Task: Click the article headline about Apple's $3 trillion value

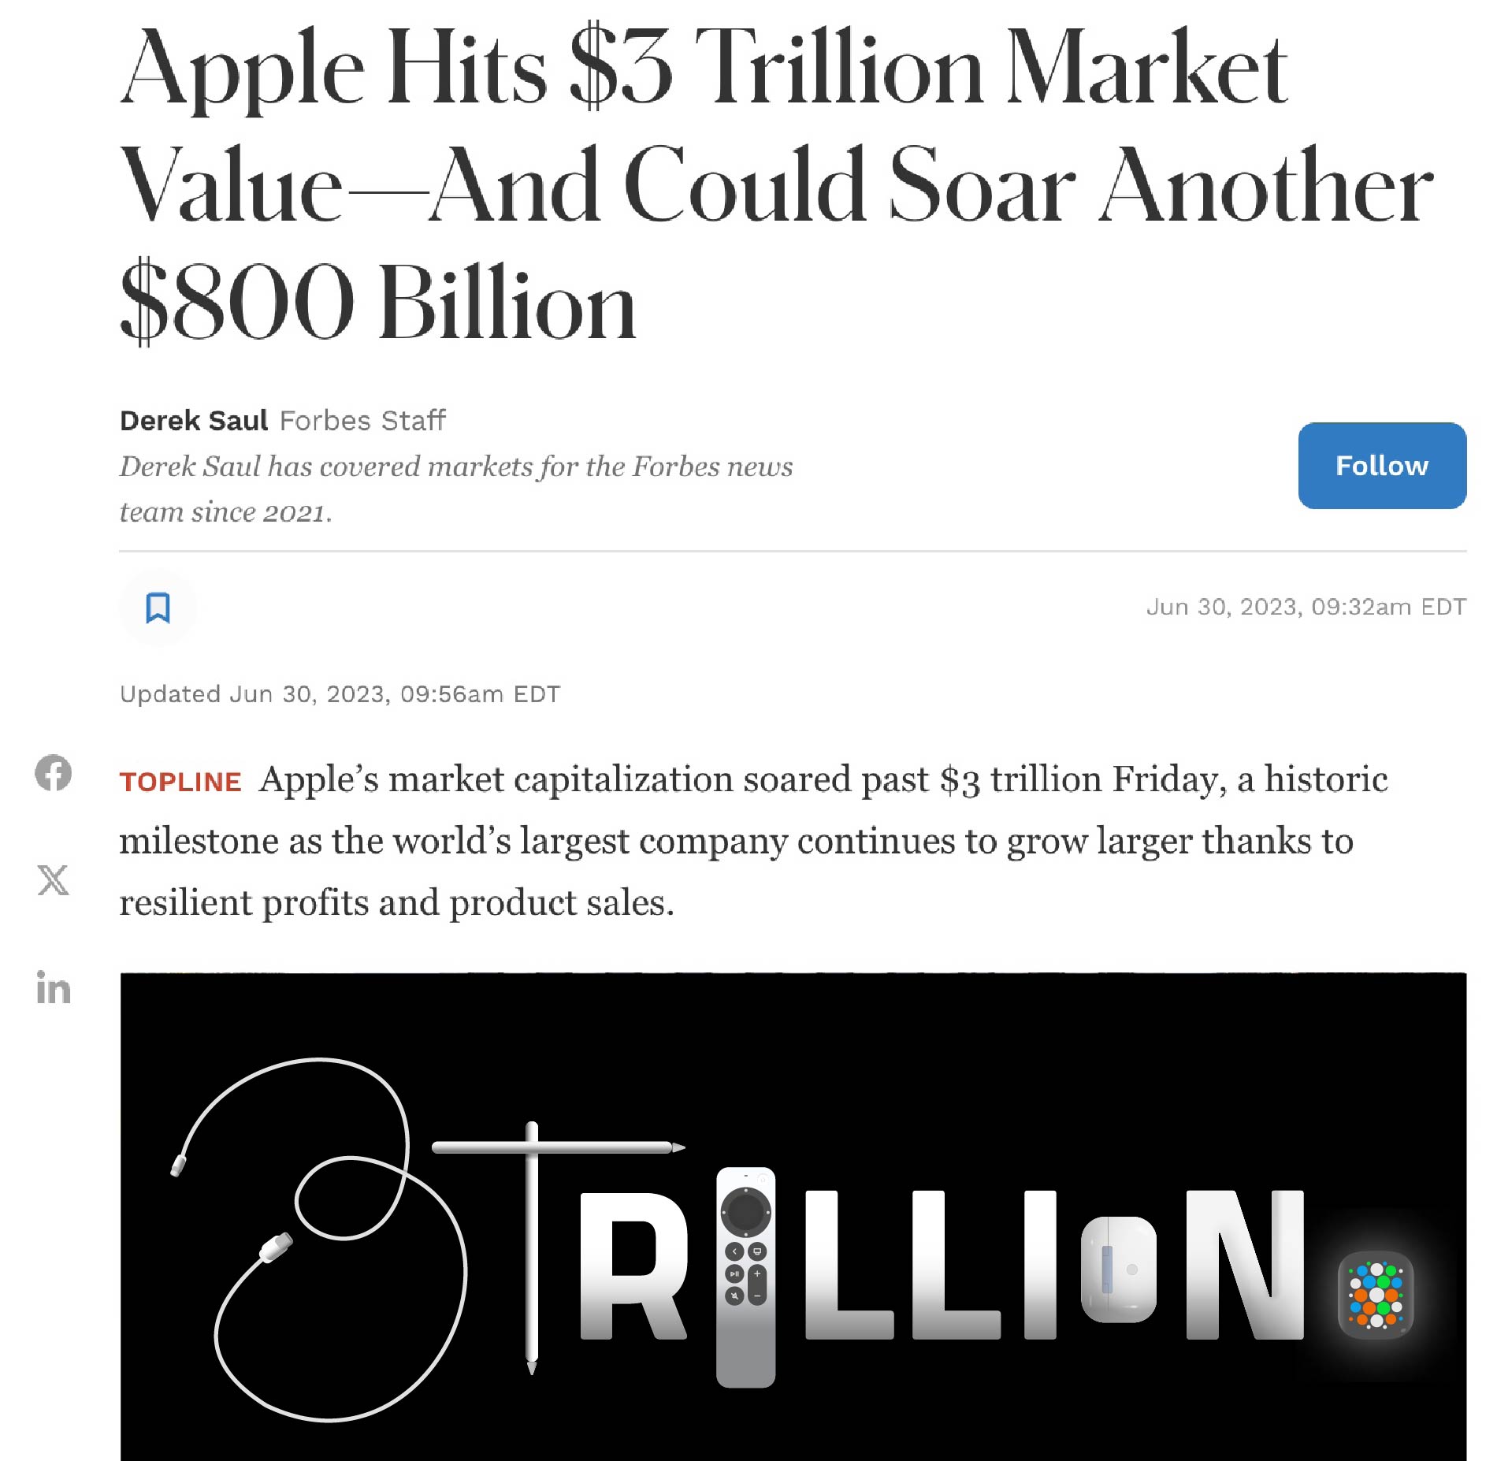Action: point(776,185)
